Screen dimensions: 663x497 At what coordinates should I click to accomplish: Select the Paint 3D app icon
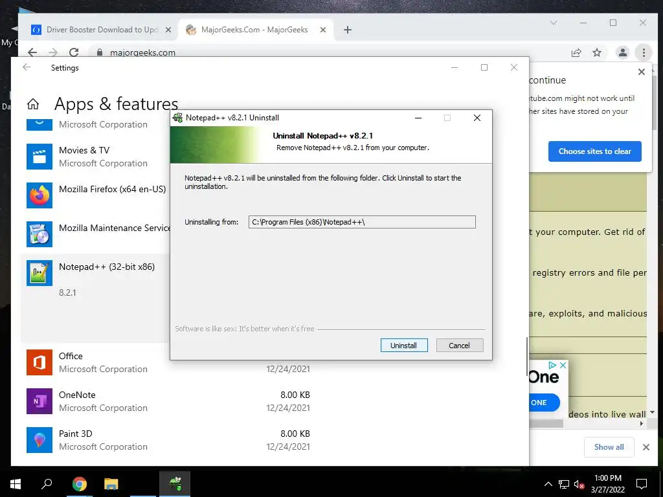(x=39, y=440)
